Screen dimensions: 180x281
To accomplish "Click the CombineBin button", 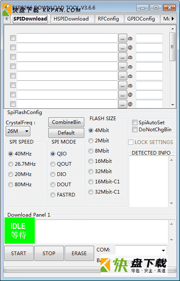I will (x=66, y=122).
